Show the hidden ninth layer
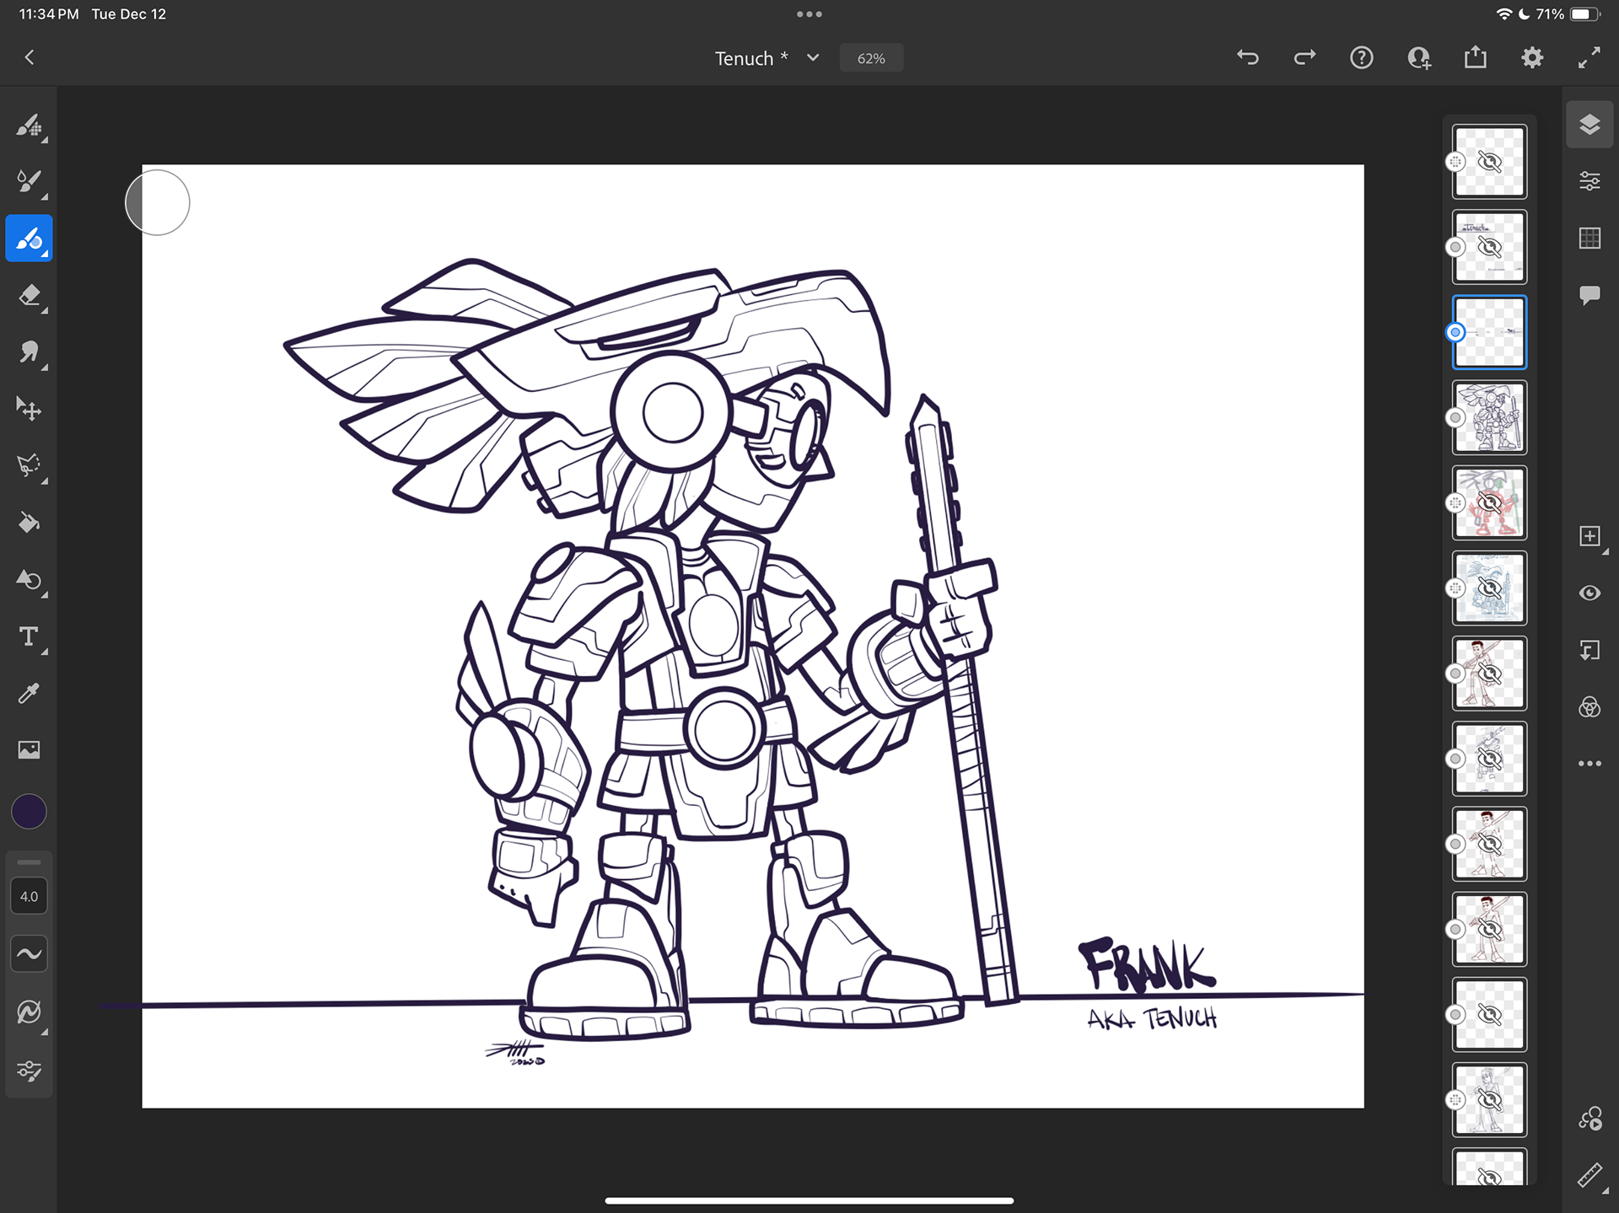 1489,844
